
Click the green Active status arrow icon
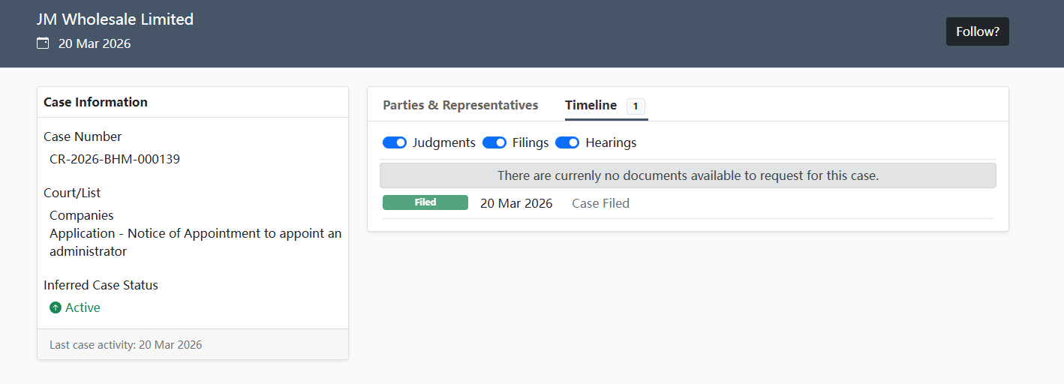(56, 307)
